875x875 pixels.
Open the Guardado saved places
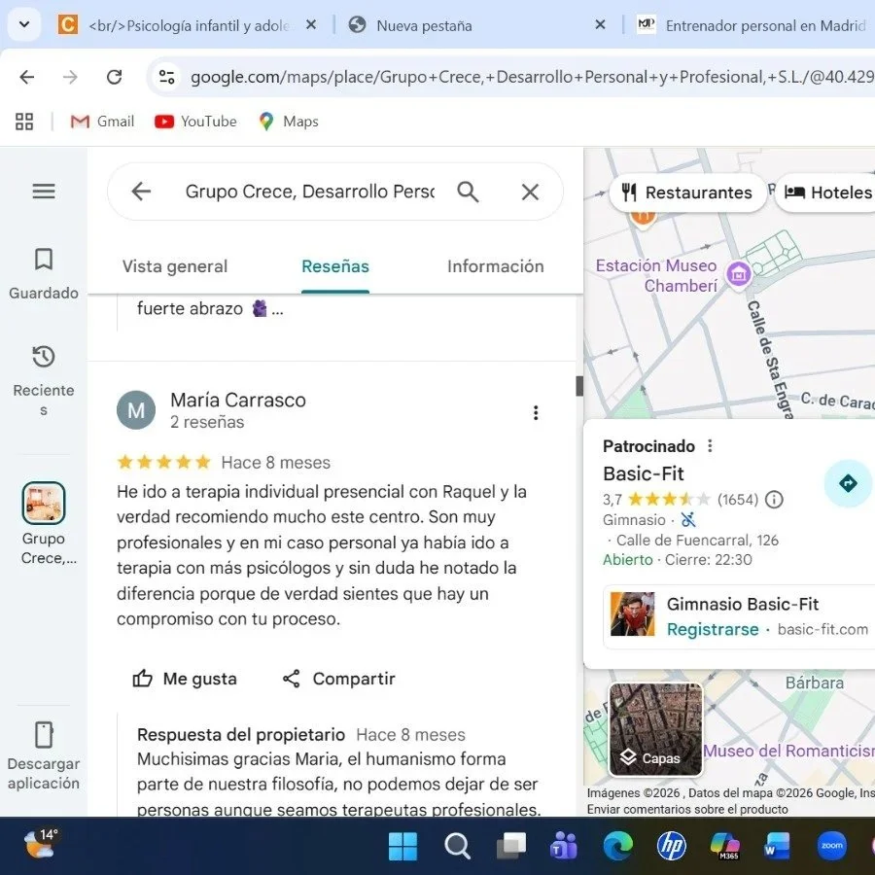(x=44, y=274)
